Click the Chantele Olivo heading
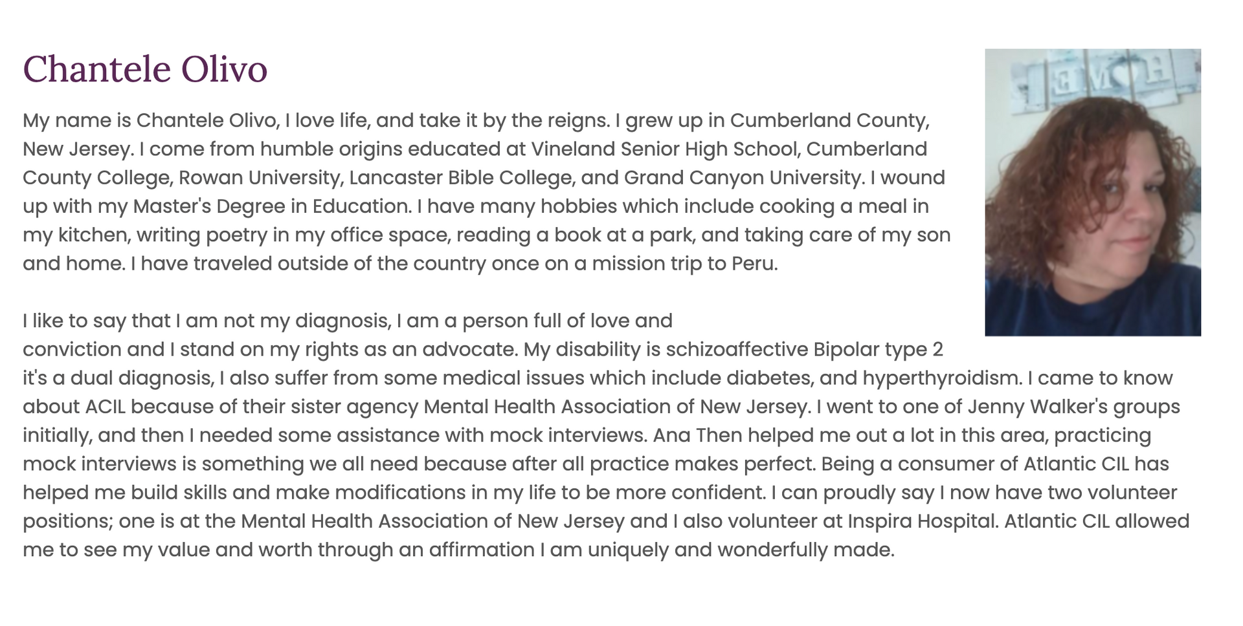1243x626 pixels. [145, 69]
